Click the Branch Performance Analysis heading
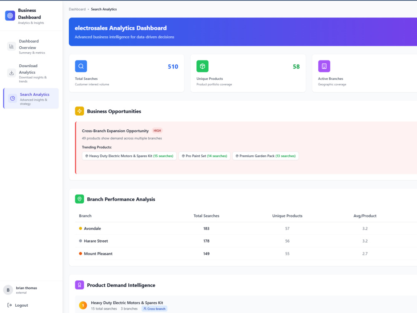417x313 pixels. [121, 199]
